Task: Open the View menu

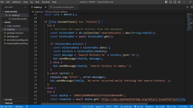Action: pos(25,2)
